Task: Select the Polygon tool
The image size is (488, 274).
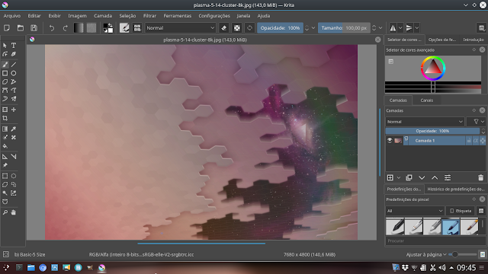Action: pyautogui.click(x=5, y=82)
